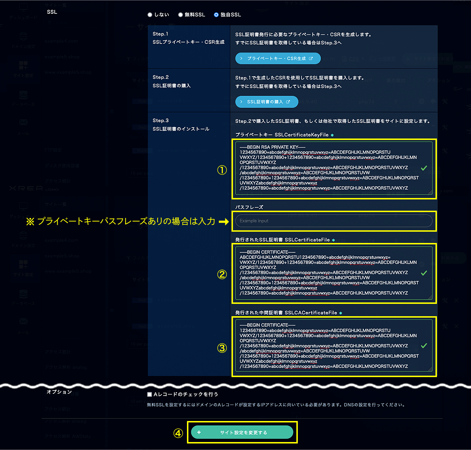Click resize handle of the private key textarea
The width and height of the screenshot is (471, 450).
coord(430,193)
